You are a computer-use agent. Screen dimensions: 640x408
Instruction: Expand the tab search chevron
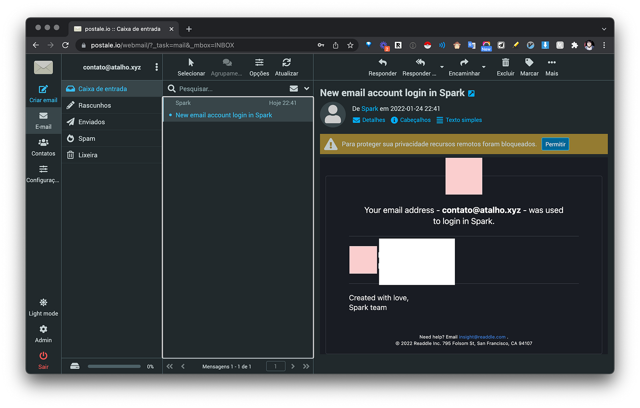coord(604,29)
